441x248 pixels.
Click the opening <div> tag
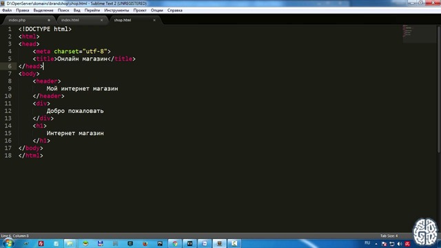(x=41, y=103)
